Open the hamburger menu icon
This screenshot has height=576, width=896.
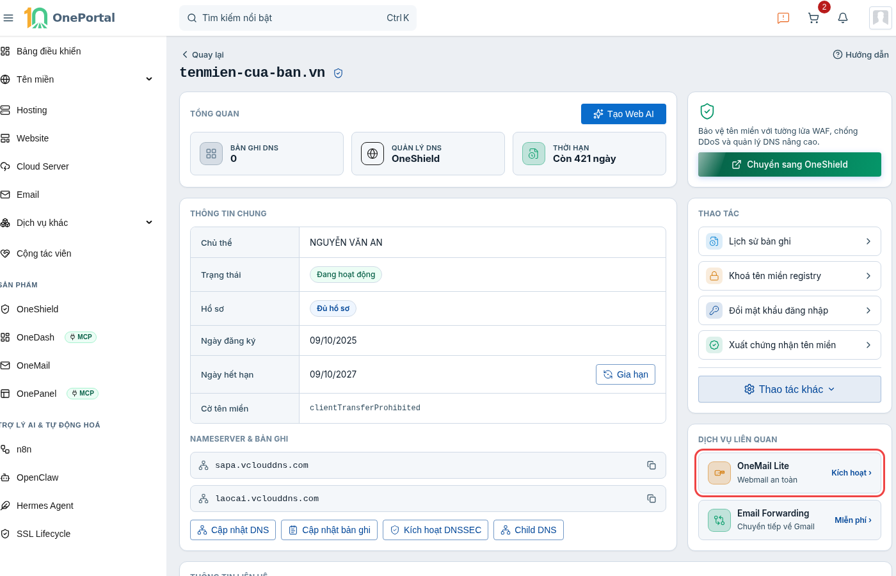click(8, 18)
